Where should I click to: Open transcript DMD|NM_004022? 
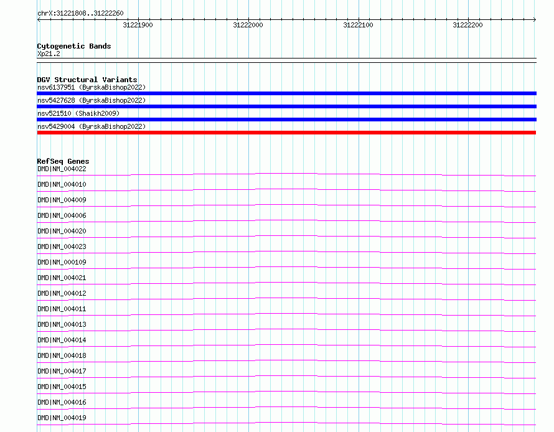[x=62, y=169]
